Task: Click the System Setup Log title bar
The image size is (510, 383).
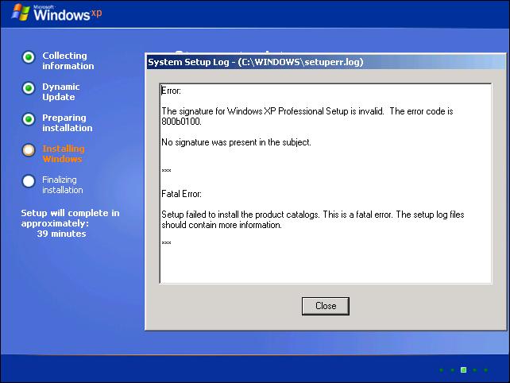Action: point(326,62)
